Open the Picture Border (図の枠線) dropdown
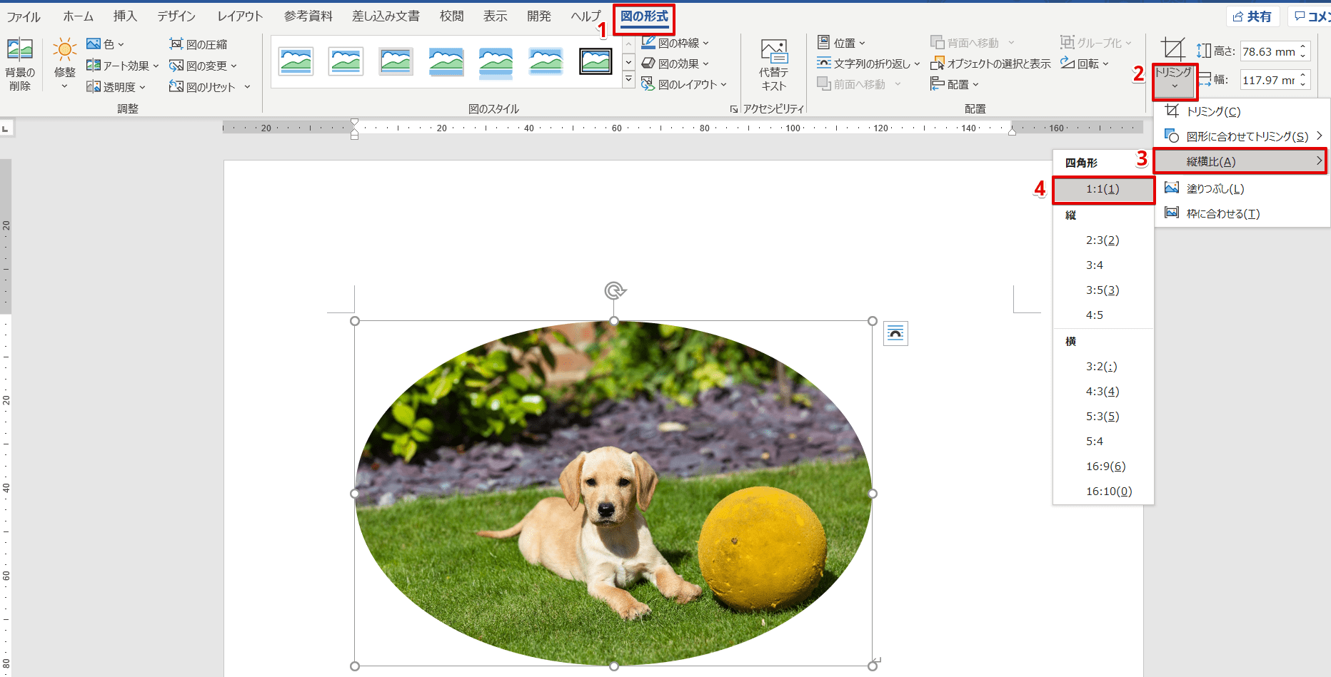The image size is (1331, 677). (x=675, y=43)
